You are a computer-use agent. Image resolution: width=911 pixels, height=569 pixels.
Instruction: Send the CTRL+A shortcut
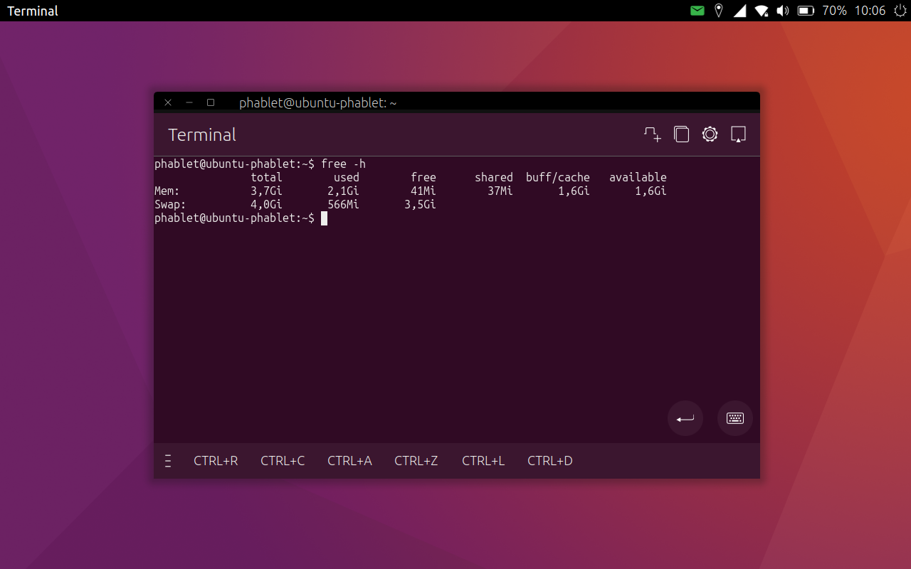tap(349, 461)
